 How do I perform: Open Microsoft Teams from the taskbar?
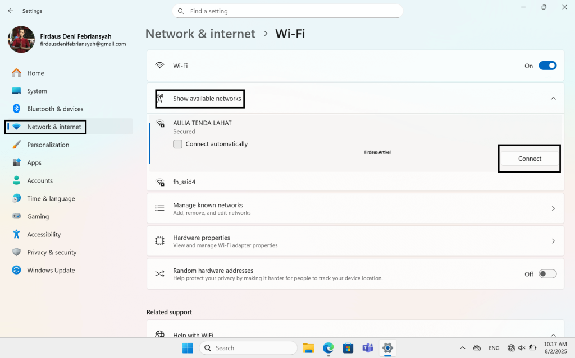[x=368, y=348]
